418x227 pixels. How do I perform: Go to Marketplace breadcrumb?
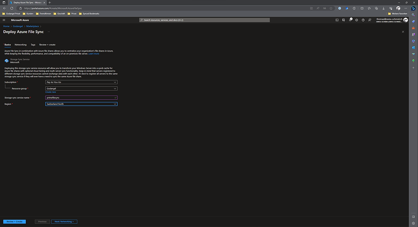point(32,26)
